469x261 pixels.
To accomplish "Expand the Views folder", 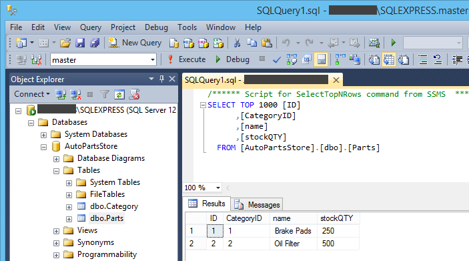I will click(x=56, y=231).
